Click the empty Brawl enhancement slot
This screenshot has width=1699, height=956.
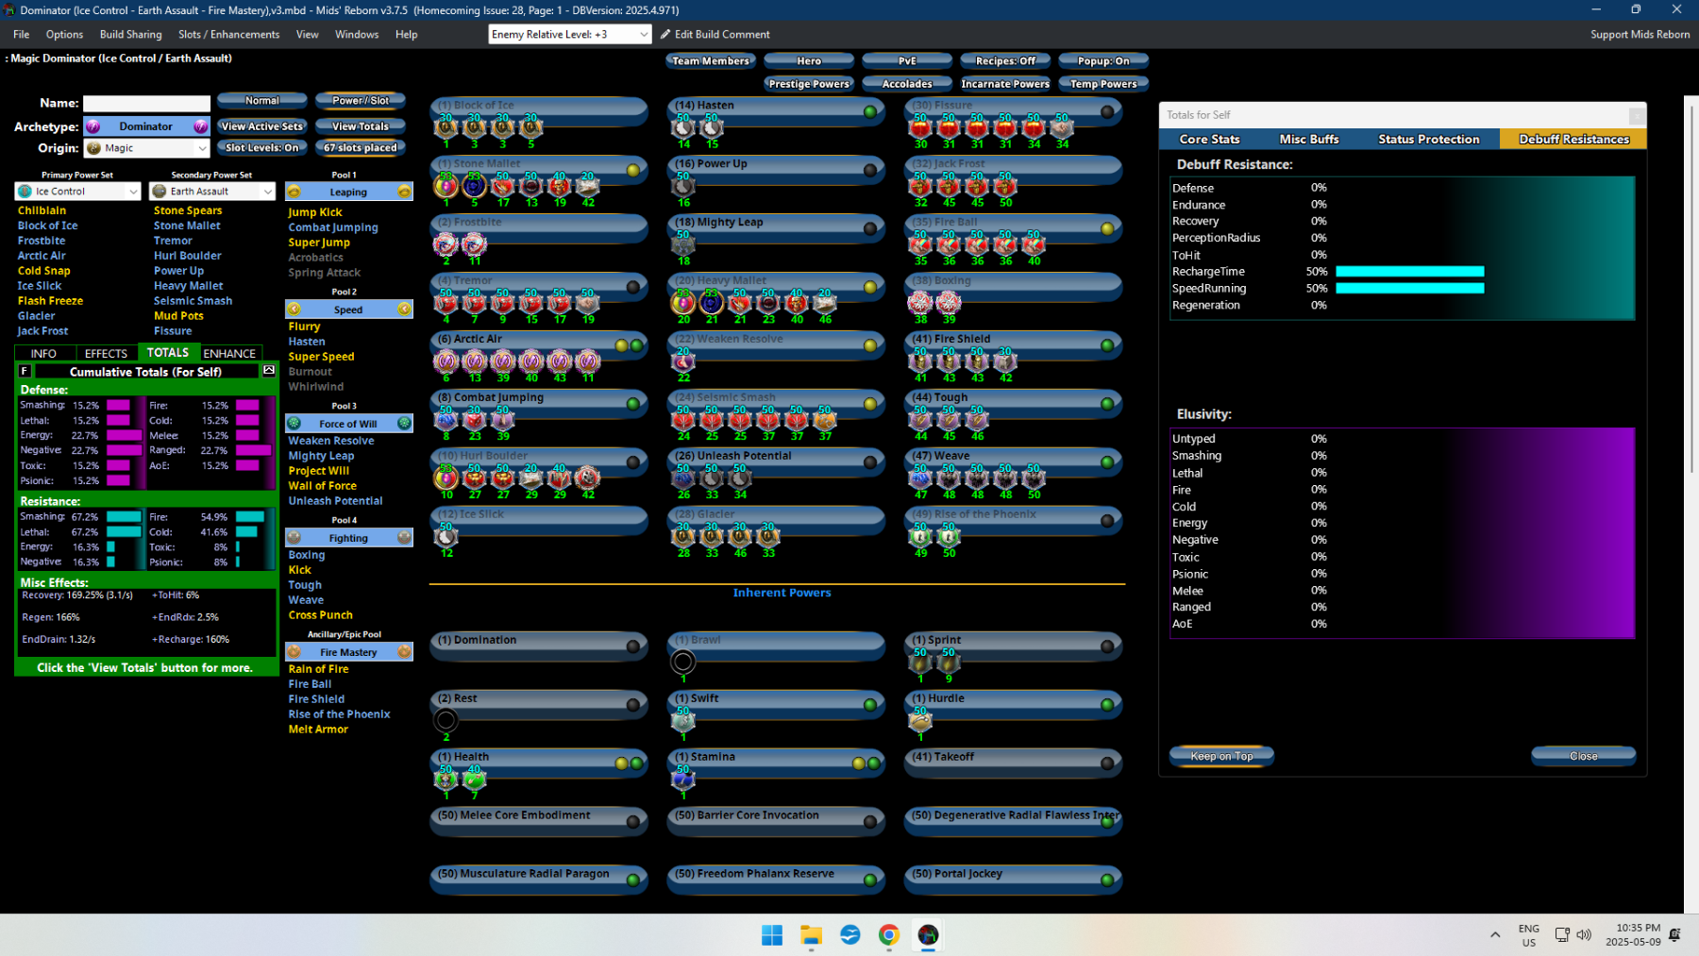point(683,662)
